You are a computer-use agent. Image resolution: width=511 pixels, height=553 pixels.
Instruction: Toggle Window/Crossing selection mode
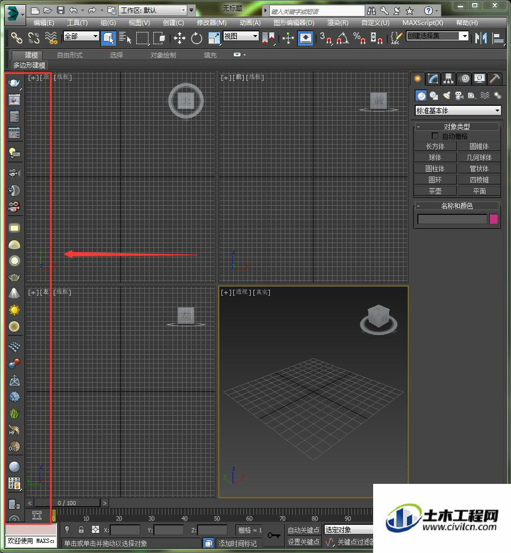coord(160,38)
